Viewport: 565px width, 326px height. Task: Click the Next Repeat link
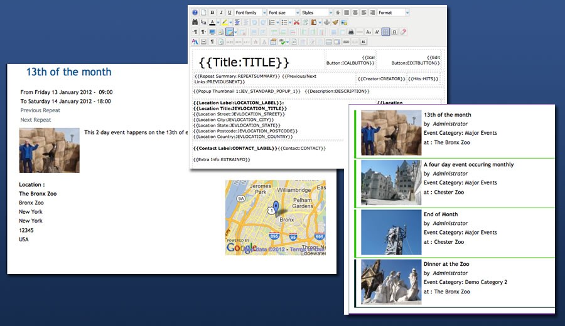pyautogui.click(x=36, y=120)
